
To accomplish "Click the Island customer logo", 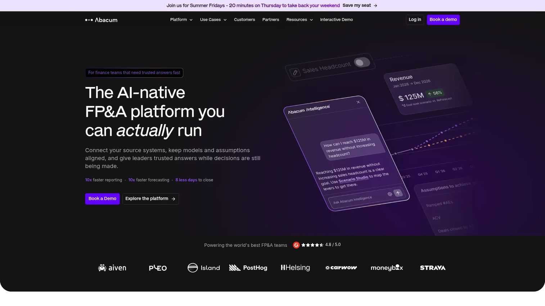I will click(x=204, y=268).
